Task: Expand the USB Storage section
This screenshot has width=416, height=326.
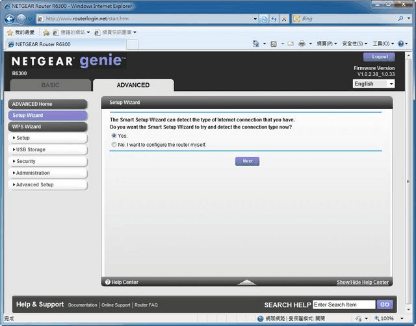Action: click(x=47, y=149)
